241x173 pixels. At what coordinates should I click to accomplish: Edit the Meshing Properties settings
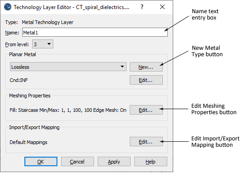[146, 110]
